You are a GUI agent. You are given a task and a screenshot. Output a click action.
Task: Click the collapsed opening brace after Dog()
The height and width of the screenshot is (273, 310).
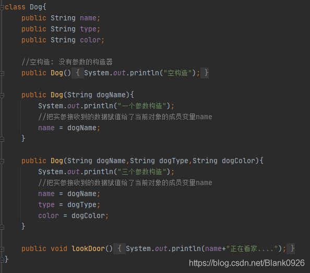[x=78, y=73]
